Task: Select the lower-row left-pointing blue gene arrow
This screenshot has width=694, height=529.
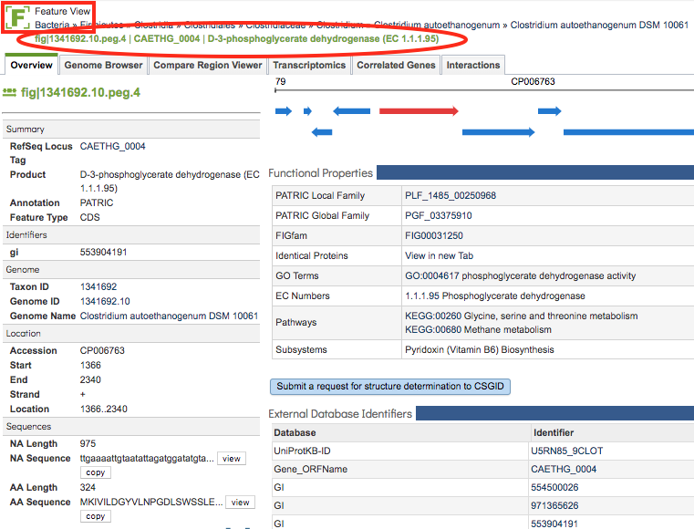Action: coord(322,132)
